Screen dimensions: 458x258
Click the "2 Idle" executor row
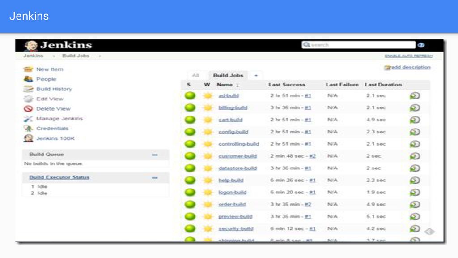click(39, 193)
